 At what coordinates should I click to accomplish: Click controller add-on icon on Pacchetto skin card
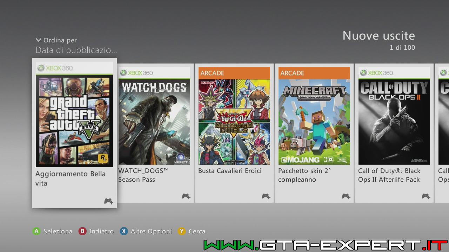[346, 196]
